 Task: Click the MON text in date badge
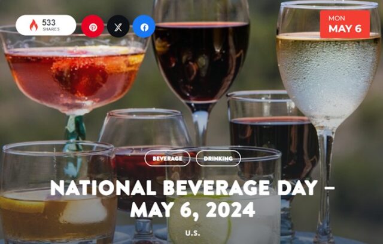pyautogui.click(x=337, y=18)
